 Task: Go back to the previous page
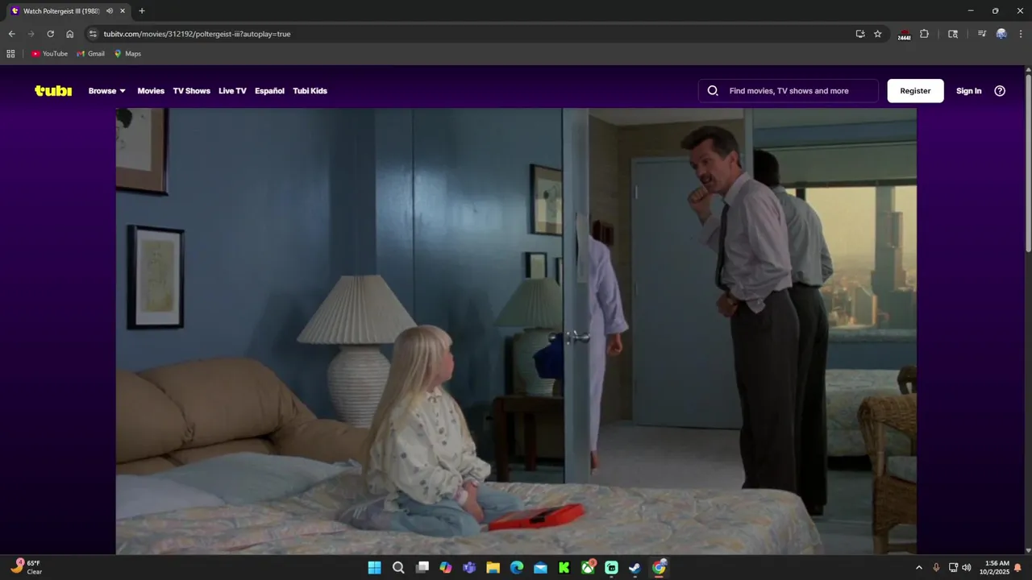tap(11, 34)
